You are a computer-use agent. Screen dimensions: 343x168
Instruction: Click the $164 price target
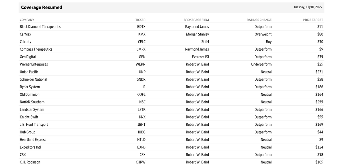319,95
